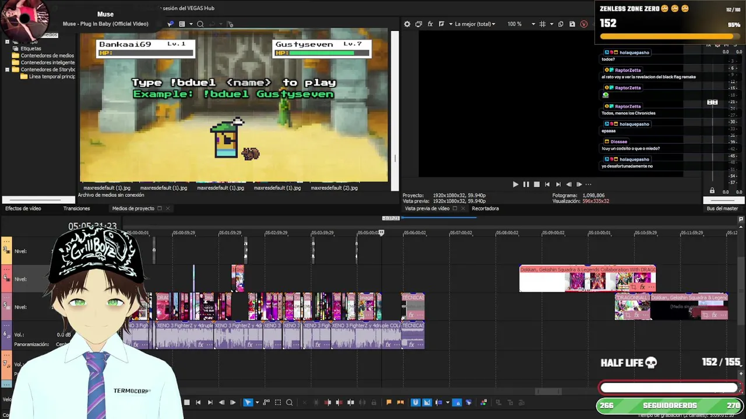Click the Trim start icon
The height and width of the screenshot is (419, 746).
328,402
